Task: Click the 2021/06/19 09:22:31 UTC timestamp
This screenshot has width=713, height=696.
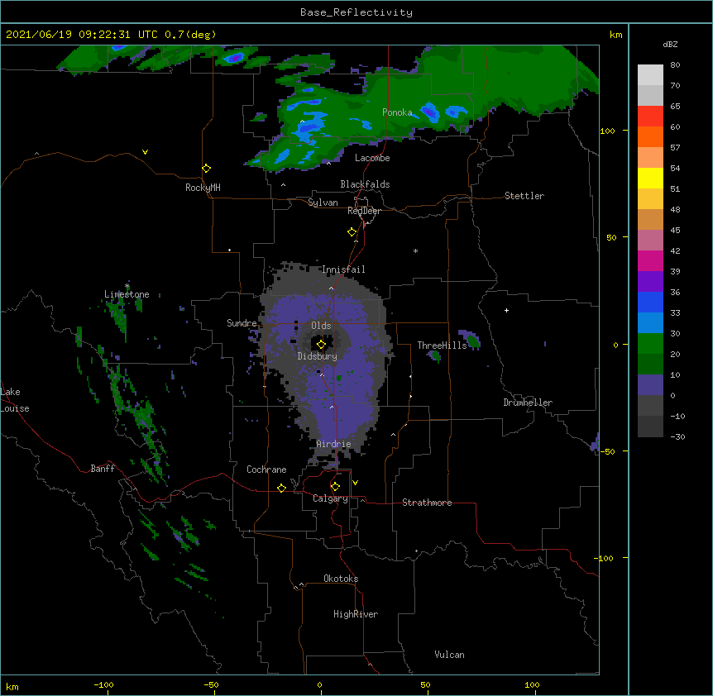Action: click(82, 35)
